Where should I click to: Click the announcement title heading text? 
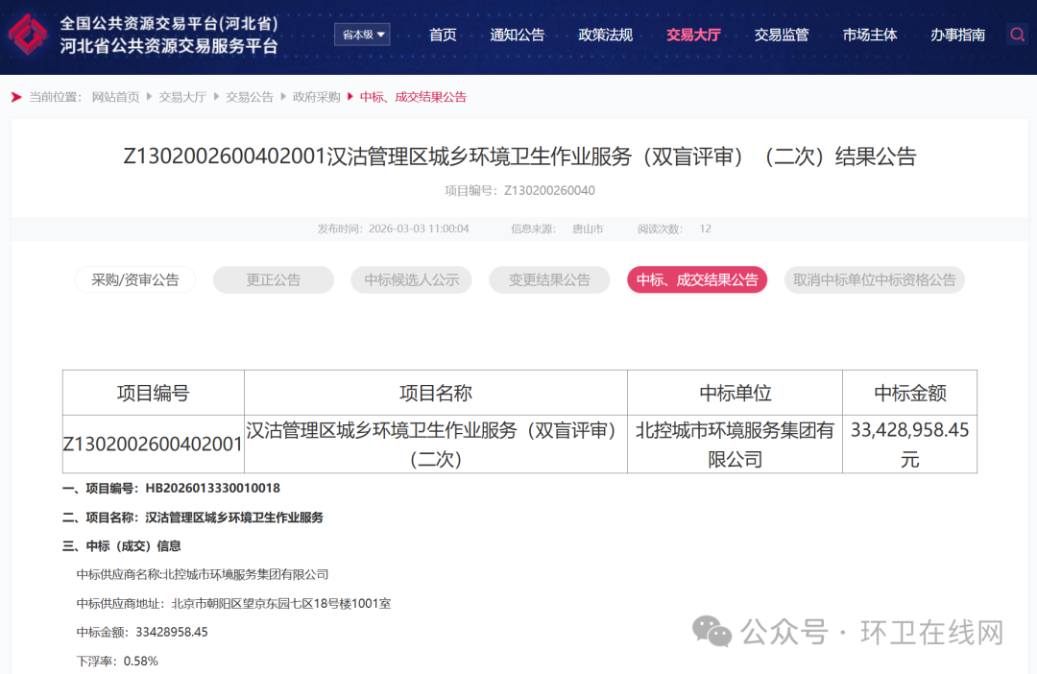[519, 156]
